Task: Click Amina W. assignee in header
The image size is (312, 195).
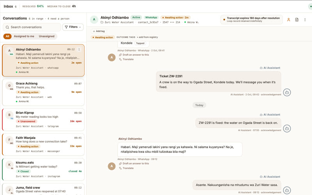Action: (x=191, y=22)
